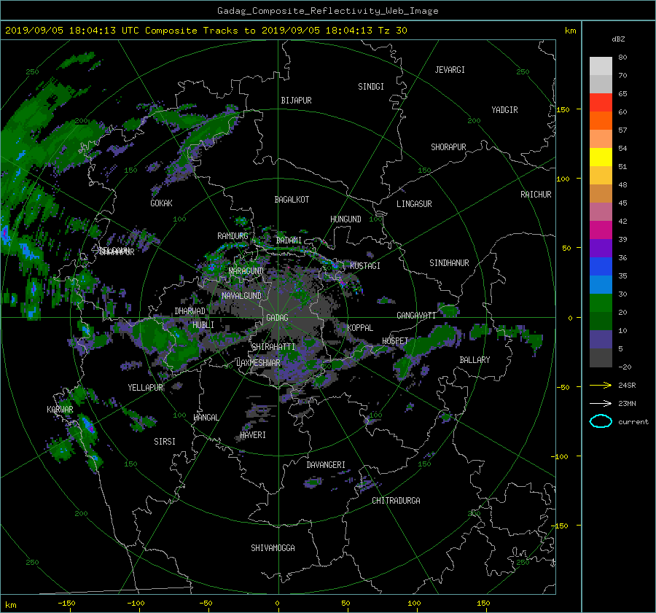Click the SINDGI city label
Image resolution: width=656 pixels, height=613 pixels.
click(371, 87)
